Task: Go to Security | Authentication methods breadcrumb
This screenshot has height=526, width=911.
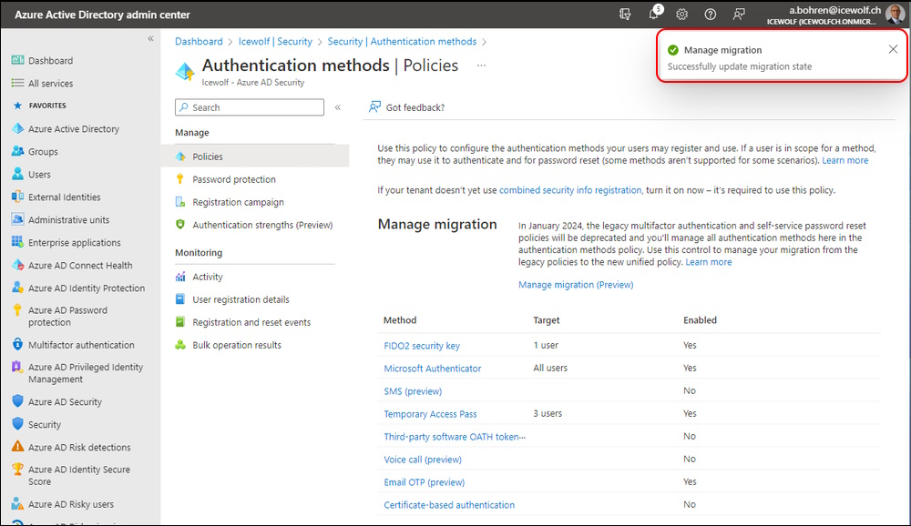Action: [x=402, y=41]
